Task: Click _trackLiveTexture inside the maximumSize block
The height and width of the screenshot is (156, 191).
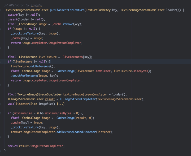Action: 25,127
